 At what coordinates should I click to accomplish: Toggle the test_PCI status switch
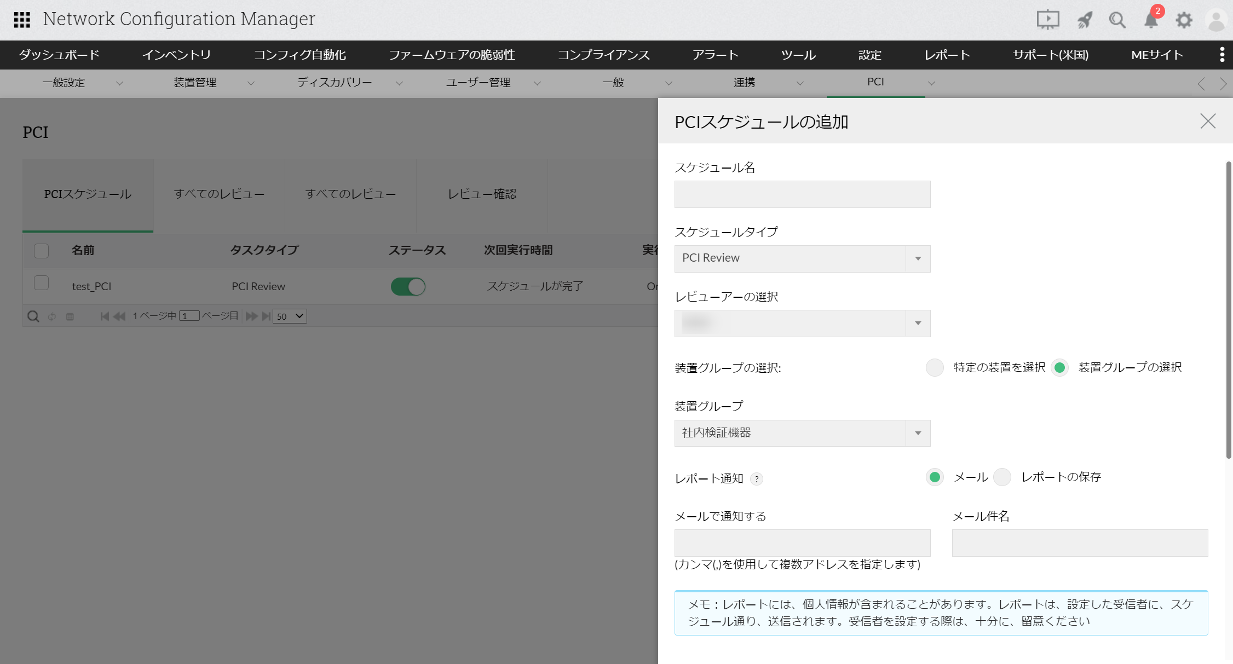(x=408, y=286)
